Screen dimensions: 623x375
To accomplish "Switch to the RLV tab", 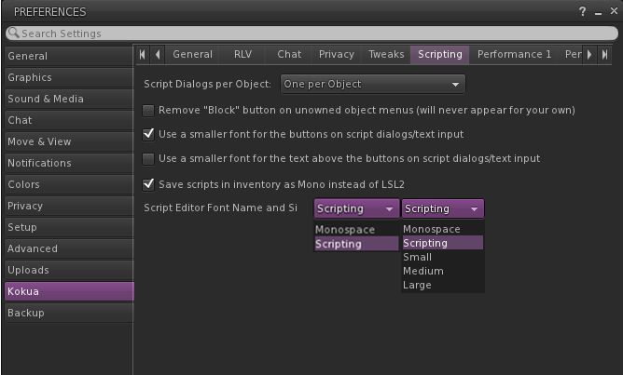I will point(242,55).
